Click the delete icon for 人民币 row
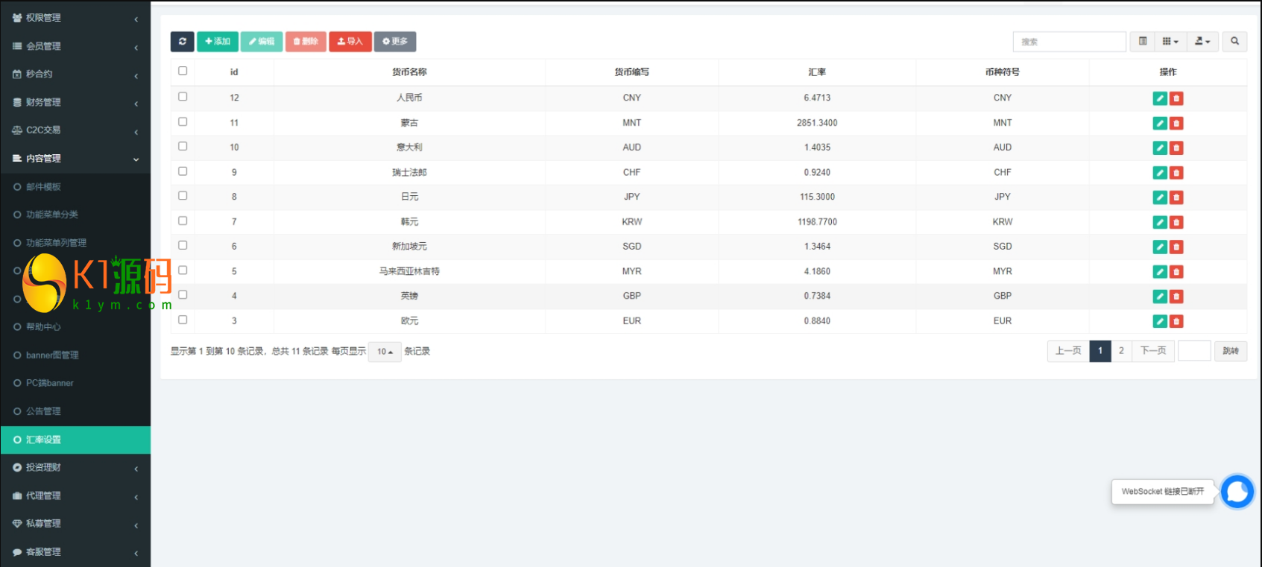Screen dimensions: 1262x567 click(x=1176, y=98)
